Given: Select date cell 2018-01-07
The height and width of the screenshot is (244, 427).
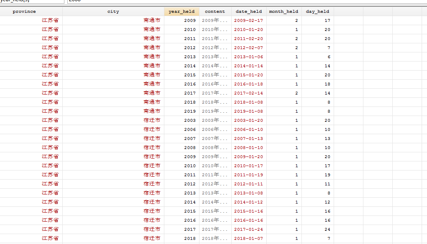Looking at the screenshot, I should tap(249, 238).
